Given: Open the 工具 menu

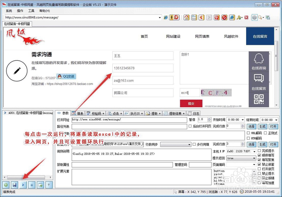Looking at the screenshot, I should (31, 11).
